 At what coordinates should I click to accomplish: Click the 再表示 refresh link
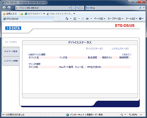126,54
